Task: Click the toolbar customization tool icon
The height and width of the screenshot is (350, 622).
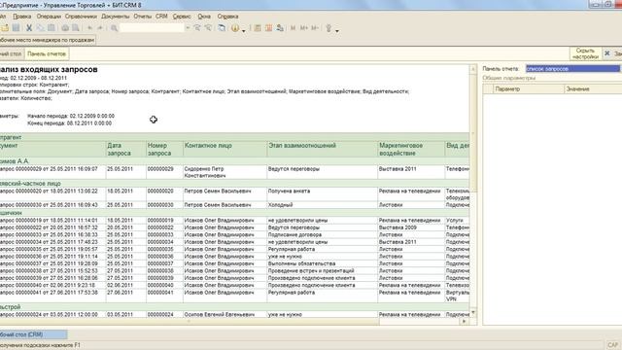Action: pos(328,28)
